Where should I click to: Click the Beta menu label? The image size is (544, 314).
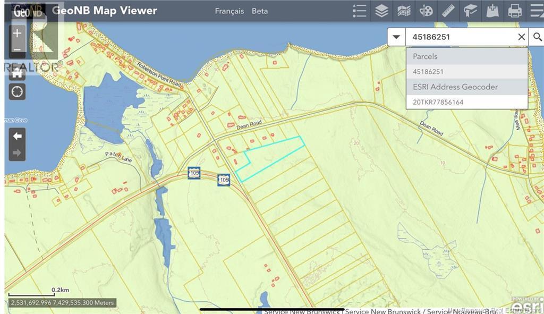pos(260,11)
